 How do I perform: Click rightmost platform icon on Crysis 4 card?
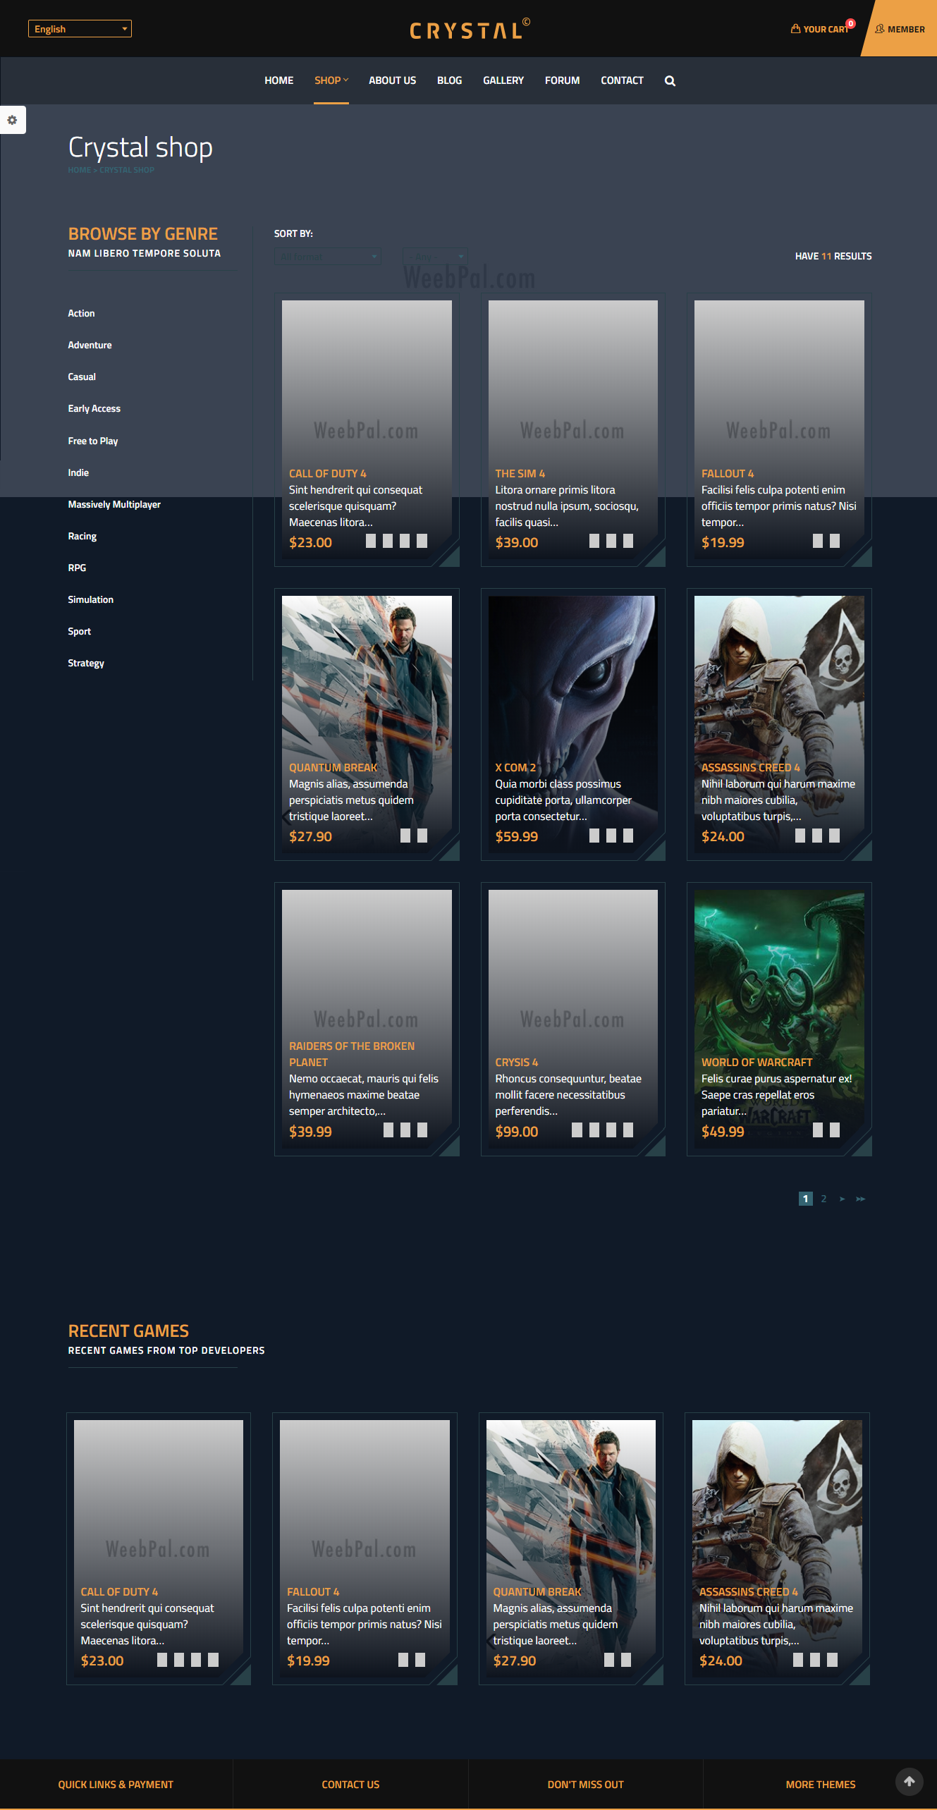click(628, 1130)
